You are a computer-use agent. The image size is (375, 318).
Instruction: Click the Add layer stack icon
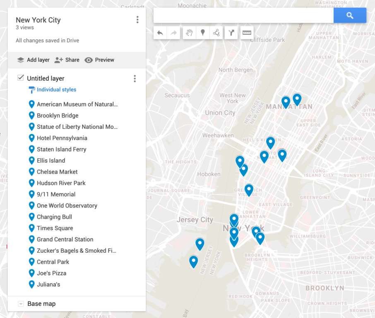(x=21, y=60)
